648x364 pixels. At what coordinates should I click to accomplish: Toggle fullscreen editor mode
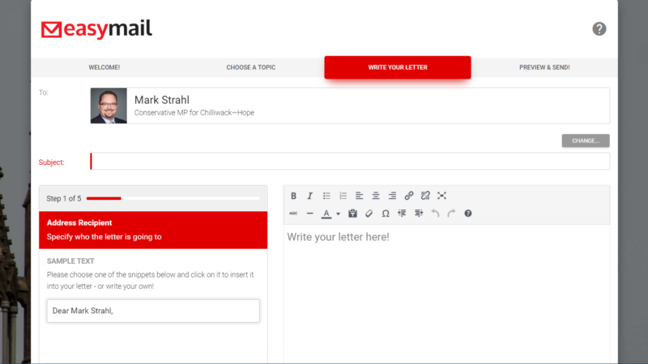point(441,196)
